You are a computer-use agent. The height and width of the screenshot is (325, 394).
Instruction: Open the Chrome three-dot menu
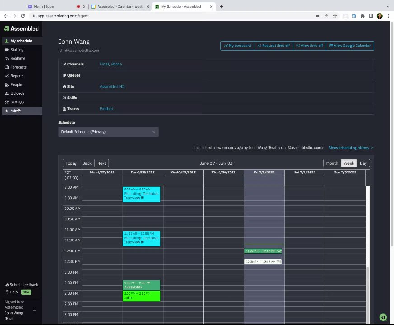pyautogui.click(x=388, y=16)
